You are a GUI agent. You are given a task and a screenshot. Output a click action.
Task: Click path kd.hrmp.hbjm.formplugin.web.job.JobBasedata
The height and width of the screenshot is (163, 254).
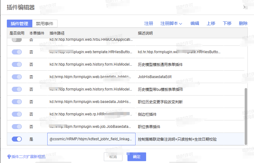(x=90, y=127)
